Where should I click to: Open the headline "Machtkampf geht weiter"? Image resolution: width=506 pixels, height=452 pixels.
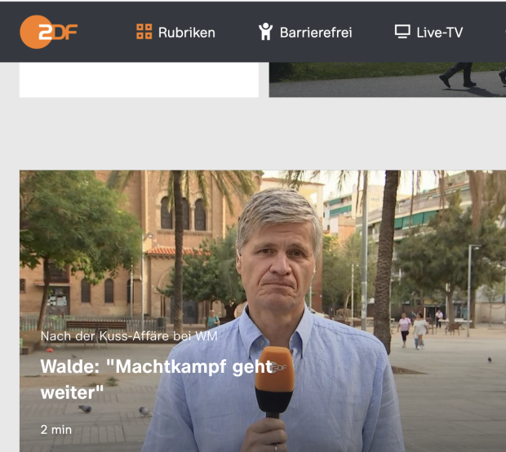[155, 379]
